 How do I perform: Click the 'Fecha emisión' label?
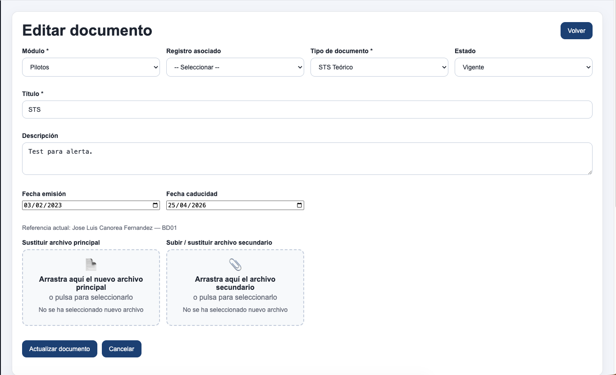(x=44, y=194)
